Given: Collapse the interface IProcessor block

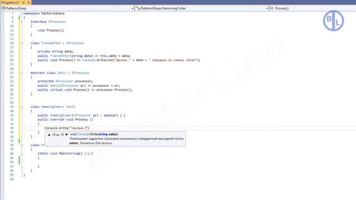Looking at the screenshot, I should (x=22, y=22).
